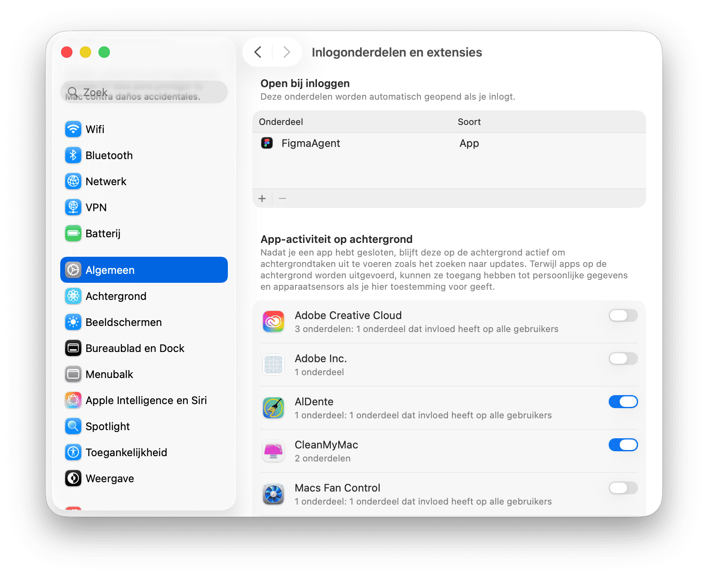
Task: Select the FigmaAgent app icon
Action: (x=267, y=143)
